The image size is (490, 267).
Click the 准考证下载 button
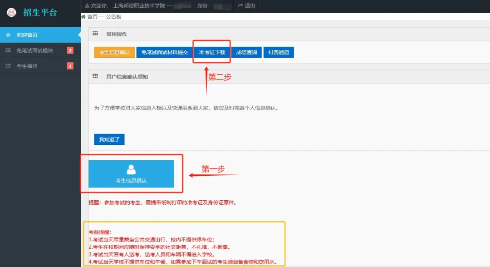212,52
